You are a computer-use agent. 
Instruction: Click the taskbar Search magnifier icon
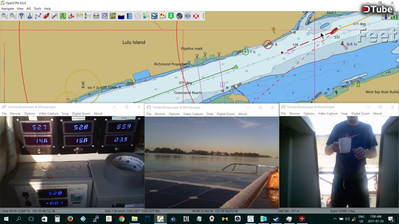18,218
